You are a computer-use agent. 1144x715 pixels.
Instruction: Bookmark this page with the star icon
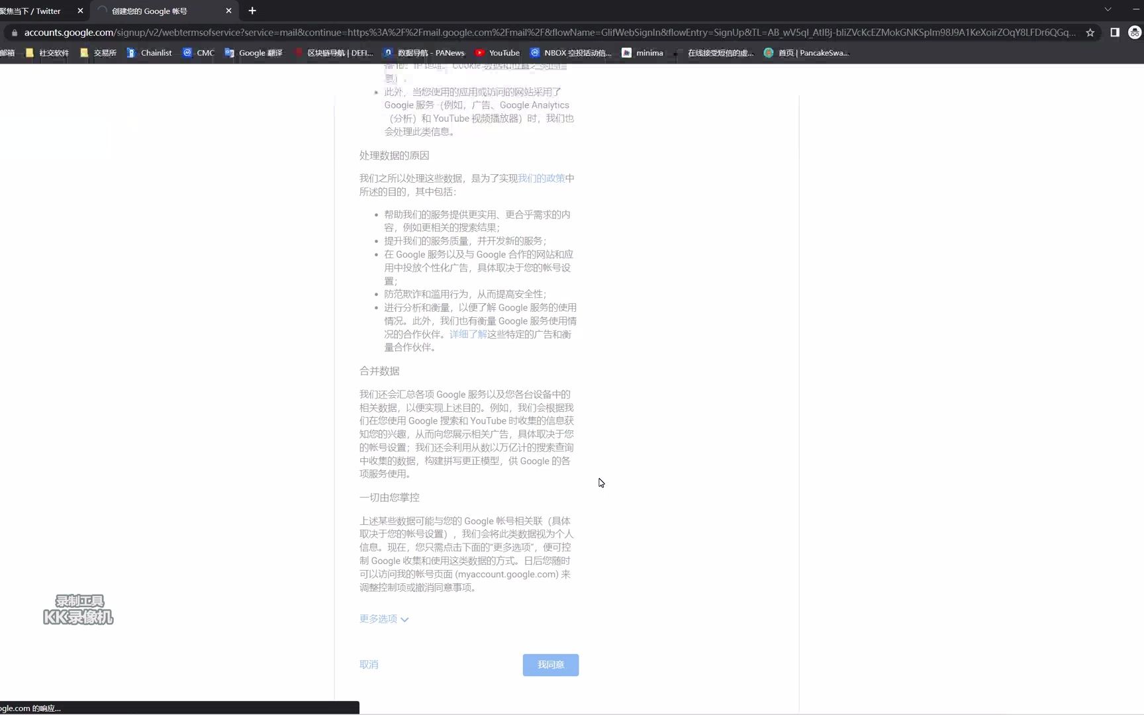[1090, 32]
